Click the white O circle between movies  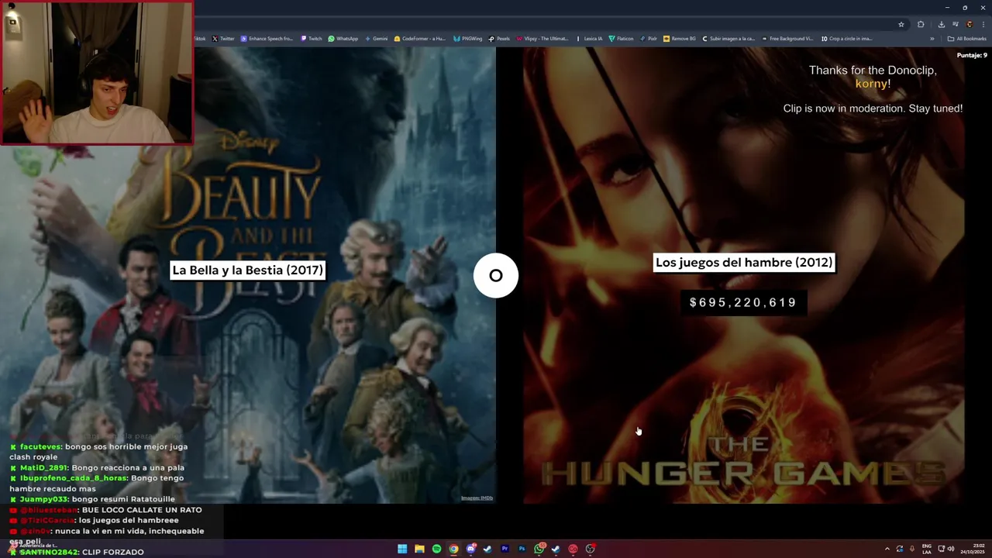coord(496,275)
